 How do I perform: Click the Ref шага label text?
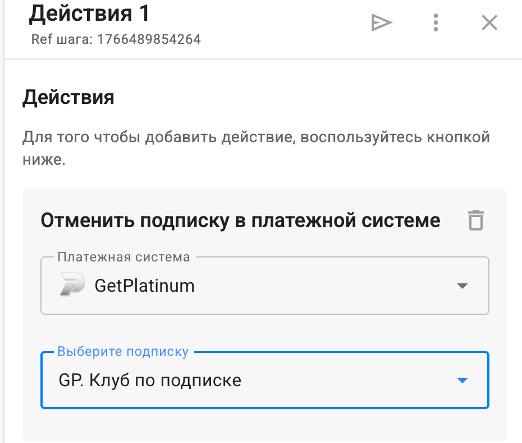click(x=62, y=39)
